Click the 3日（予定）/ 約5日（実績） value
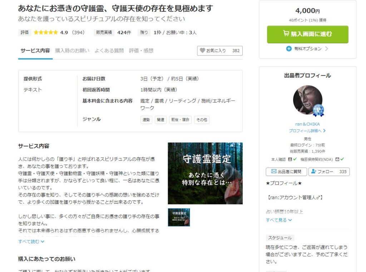 pos(170,79)
